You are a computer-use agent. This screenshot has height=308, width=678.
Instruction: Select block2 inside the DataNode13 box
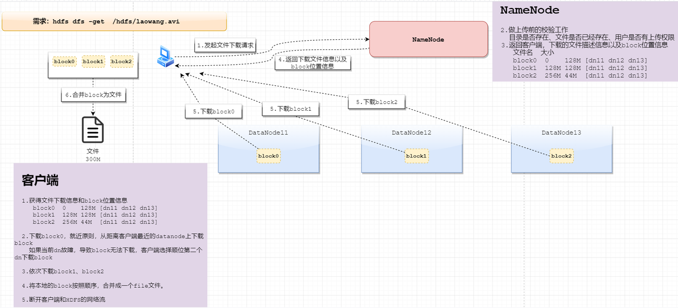[x=561, y=156]
